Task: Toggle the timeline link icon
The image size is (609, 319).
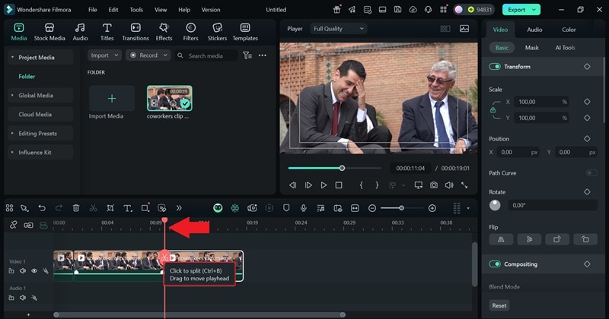Action: coord(13,225)
